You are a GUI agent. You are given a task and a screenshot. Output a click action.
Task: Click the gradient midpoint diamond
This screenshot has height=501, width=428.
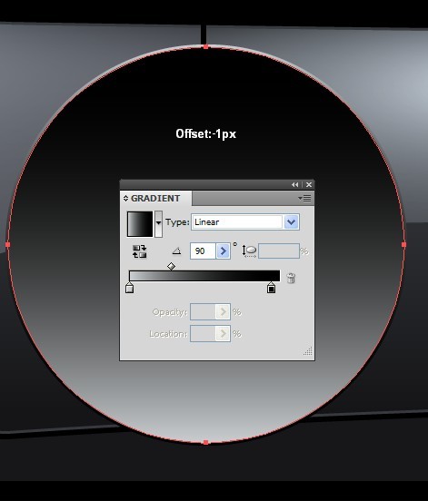pos(171,266)
